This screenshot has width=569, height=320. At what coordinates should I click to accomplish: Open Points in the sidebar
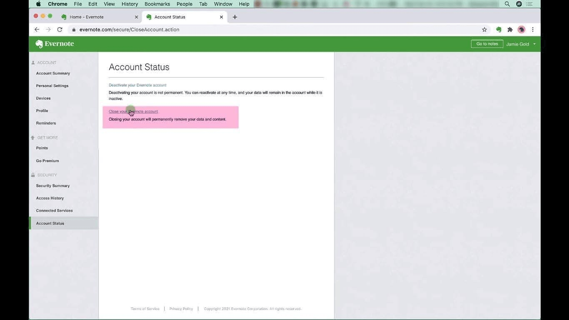click(x=42, y=148)
